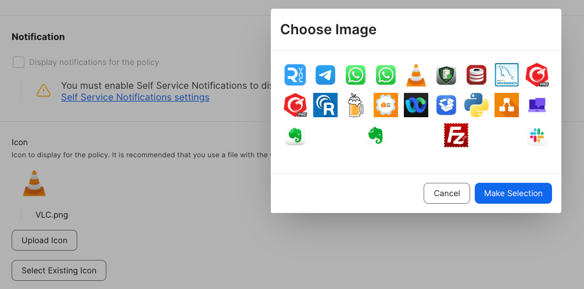Click the yellow warning triangle icon
Viewport: 584px width, 289px height.
(x=44, y=90)
